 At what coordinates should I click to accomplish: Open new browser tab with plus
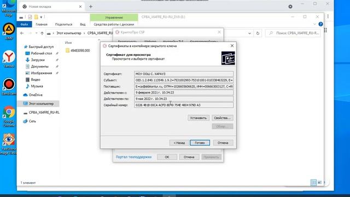tap(91, 7)
